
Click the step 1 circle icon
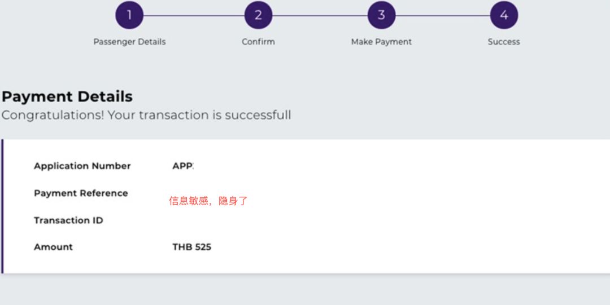pyautogui.click(x=129, y=15)
